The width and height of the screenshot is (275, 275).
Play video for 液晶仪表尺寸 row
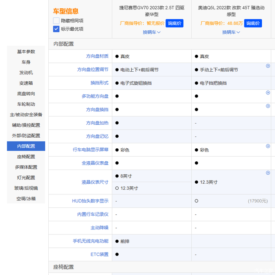268,173
